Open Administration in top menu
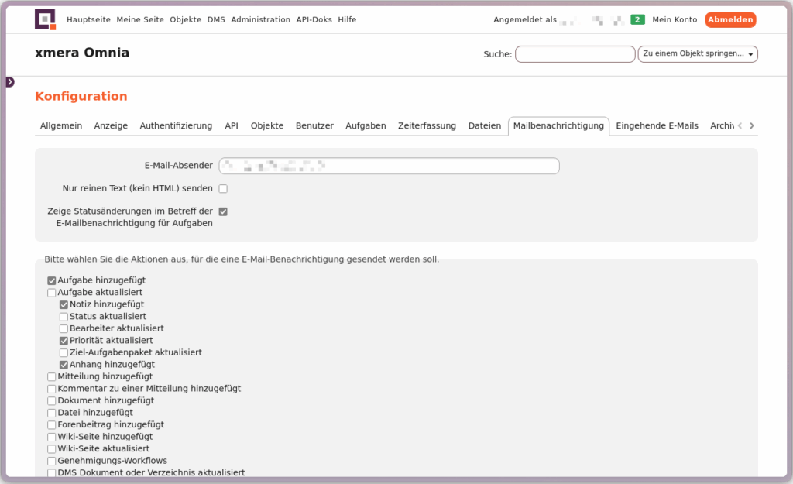 coord(260,19)
